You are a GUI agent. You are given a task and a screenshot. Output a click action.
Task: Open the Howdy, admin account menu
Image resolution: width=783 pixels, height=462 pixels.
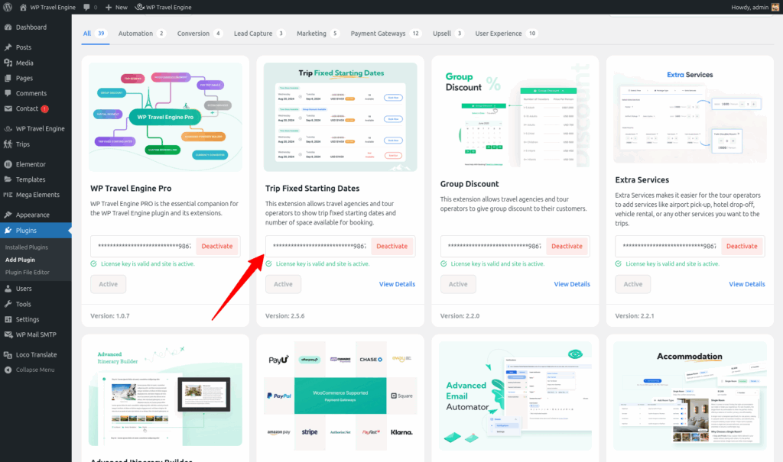pos(755,7)
